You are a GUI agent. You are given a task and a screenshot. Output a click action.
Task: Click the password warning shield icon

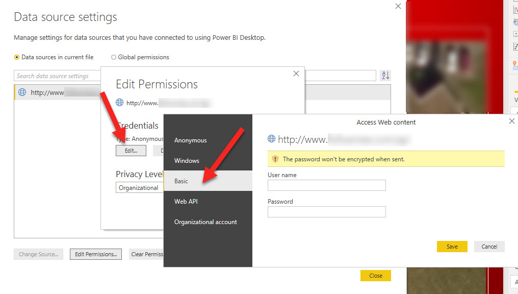tap(275, 159)
